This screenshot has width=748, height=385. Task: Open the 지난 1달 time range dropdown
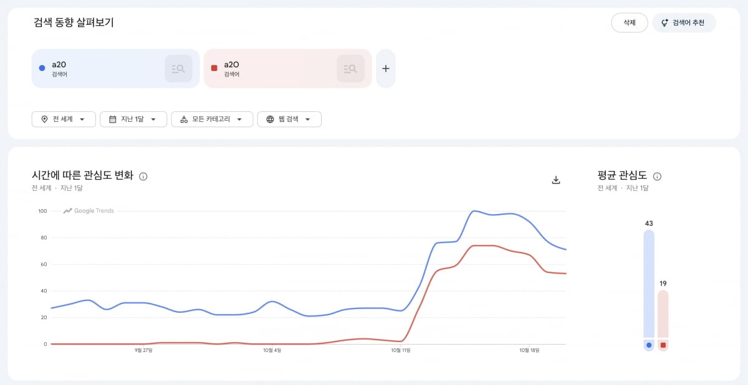(x=133, y=119)
